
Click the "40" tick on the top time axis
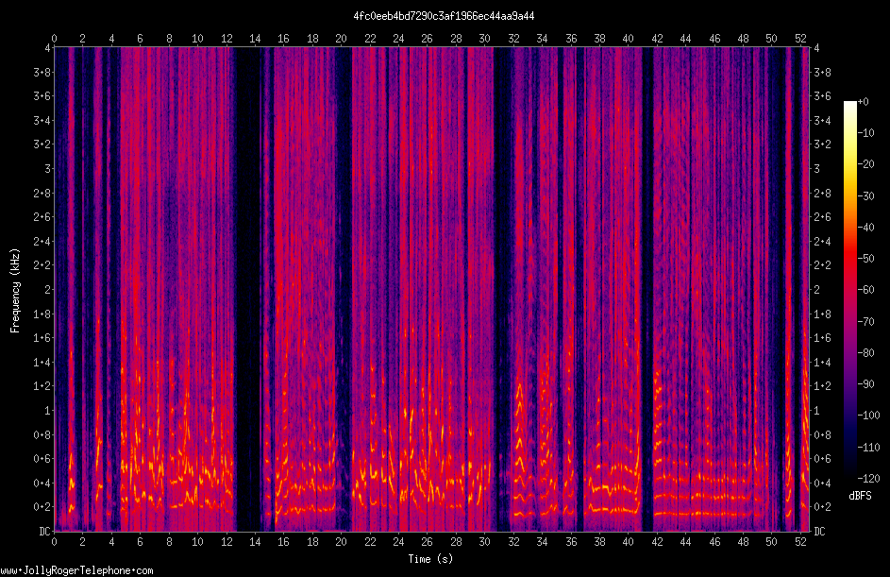tap(628, 39)
